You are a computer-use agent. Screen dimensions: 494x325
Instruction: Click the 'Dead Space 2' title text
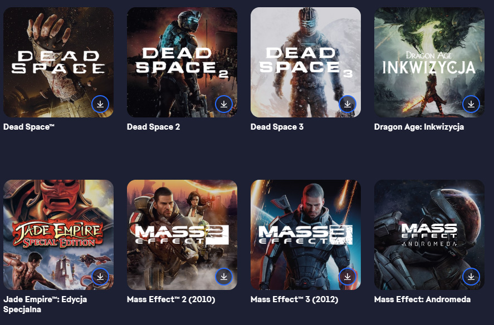pos(153,127)
